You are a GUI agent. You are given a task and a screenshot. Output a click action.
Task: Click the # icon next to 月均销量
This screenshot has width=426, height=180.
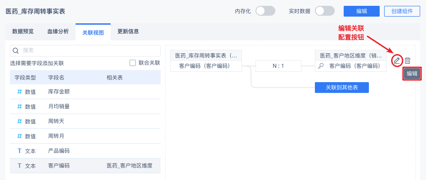point(19,106)
